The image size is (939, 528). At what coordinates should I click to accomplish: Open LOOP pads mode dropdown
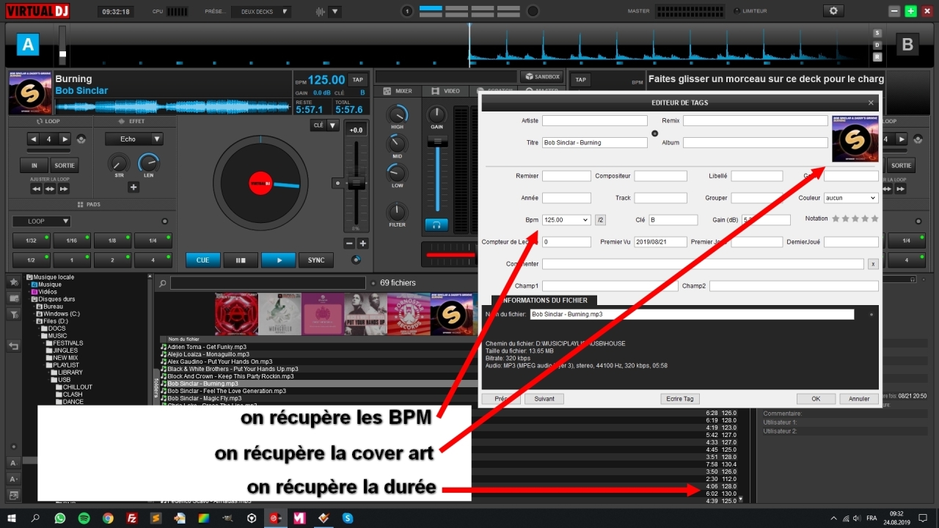pos(41,221)
